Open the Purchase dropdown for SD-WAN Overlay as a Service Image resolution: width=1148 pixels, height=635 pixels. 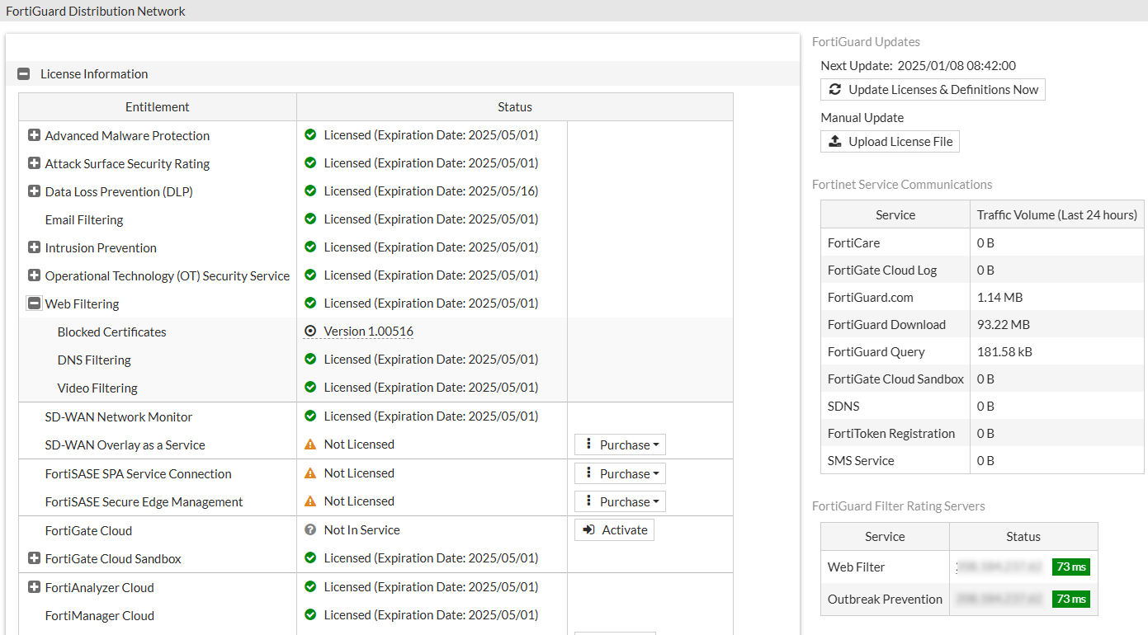pos(620,444)
